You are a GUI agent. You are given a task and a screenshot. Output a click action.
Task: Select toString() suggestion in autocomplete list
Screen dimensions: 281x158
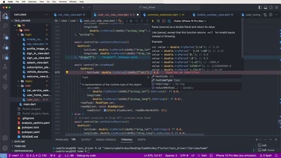pyautogui.click(x=196, y=84)
